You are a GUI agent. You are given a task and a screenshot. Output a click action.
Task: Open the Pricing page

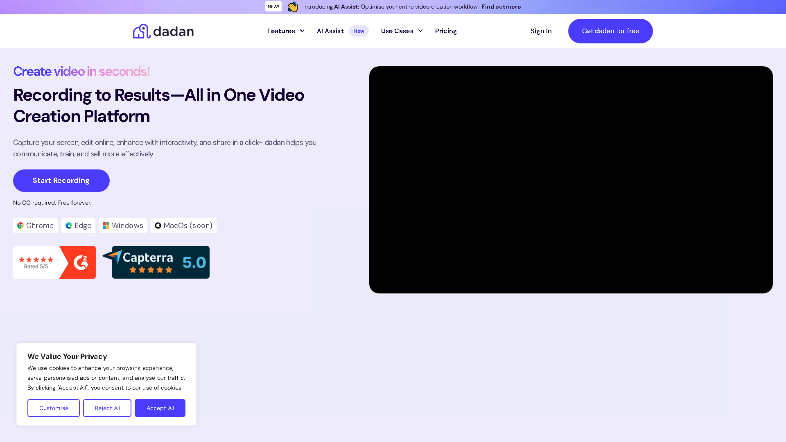click(x=446, y=31)
